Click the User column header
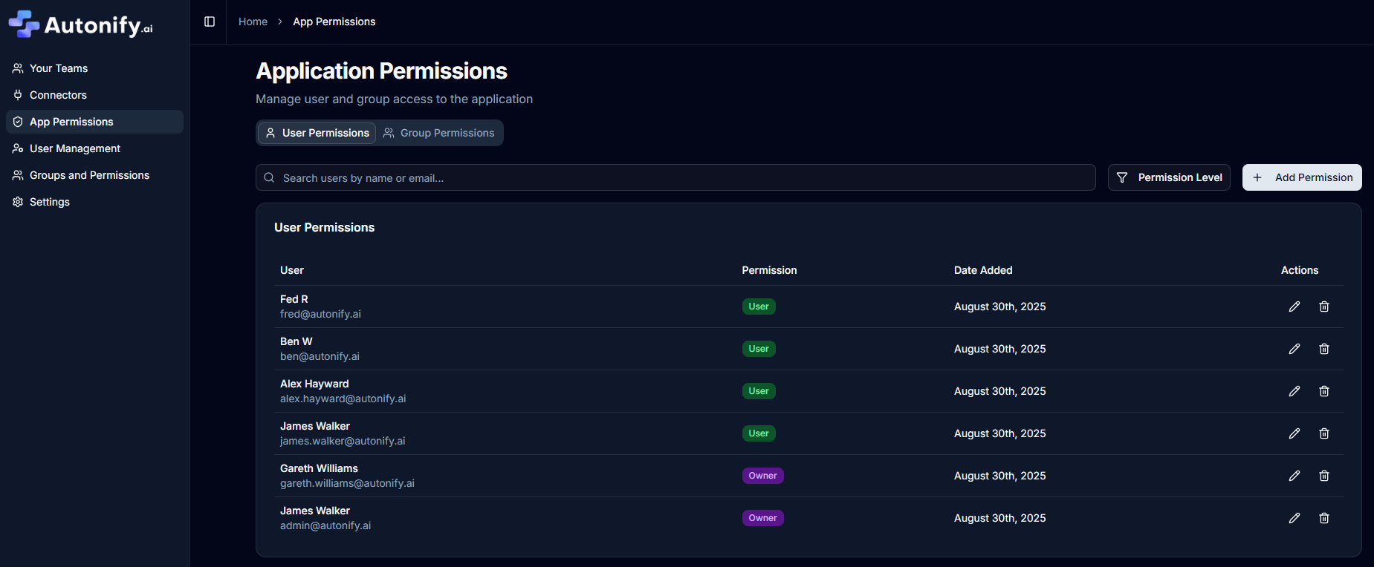The width and height of the screenshot is (1374, 567). coord(292,270)
